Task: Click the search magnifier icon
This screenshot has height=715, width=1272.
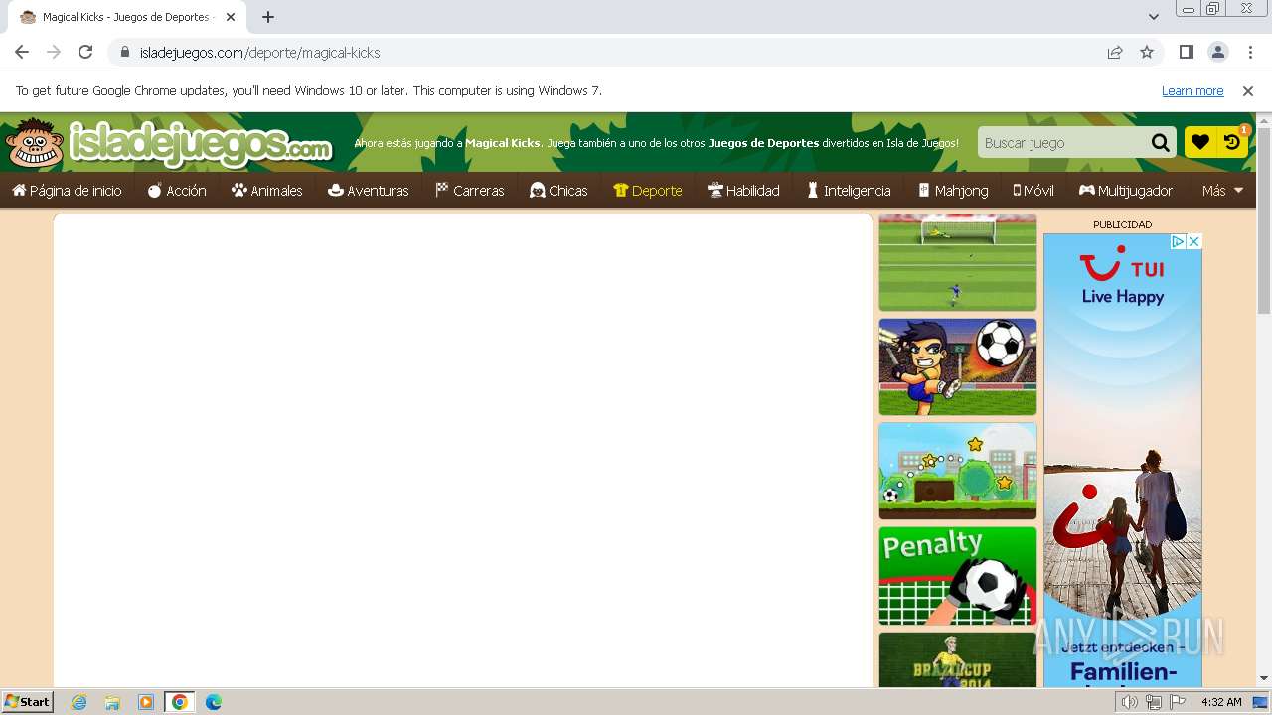Action: (x=1160, y=142)
